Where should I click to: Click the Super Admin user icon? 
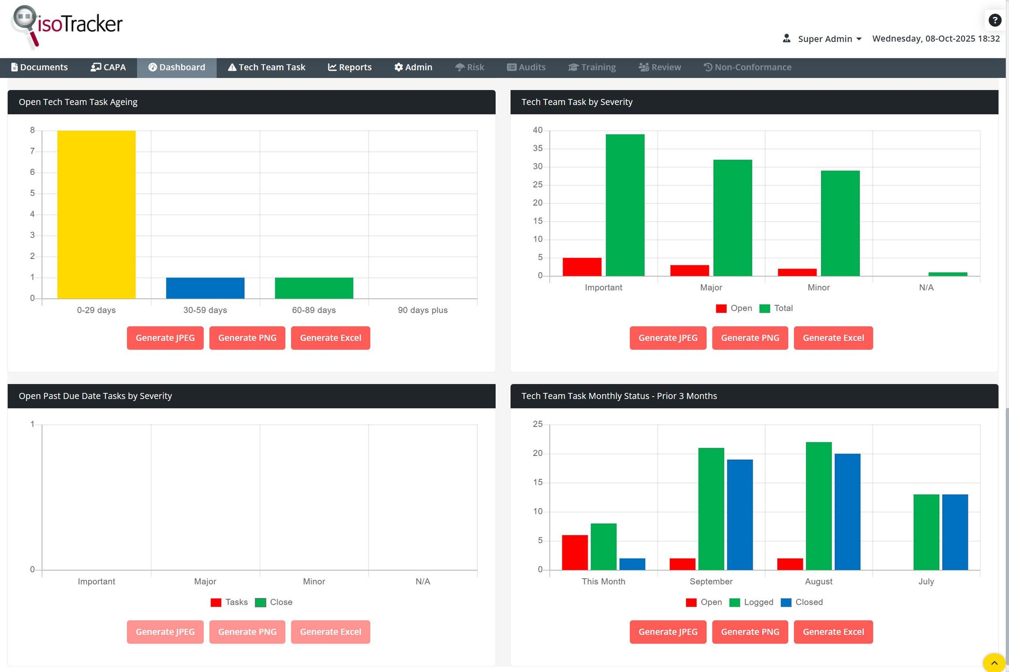[787, 38]
